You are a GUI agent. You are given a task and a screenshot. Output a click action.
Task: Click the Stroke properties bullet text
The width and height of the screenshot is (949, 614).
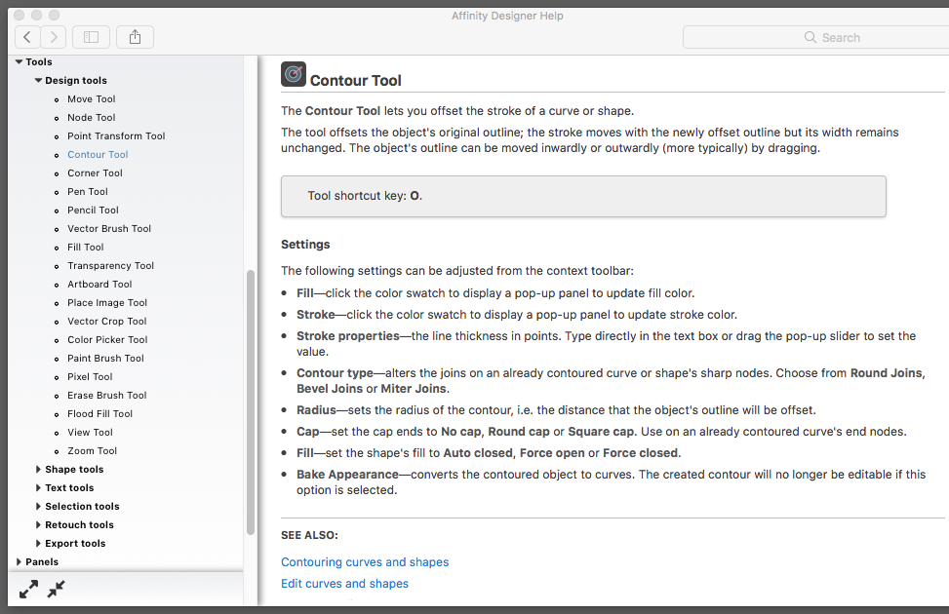tap(606, 344)
